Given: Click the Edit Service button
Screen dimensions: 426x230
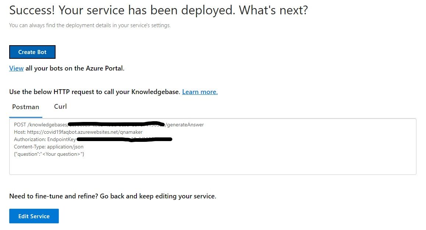Looking at the screenshot, I should point(34,216).
